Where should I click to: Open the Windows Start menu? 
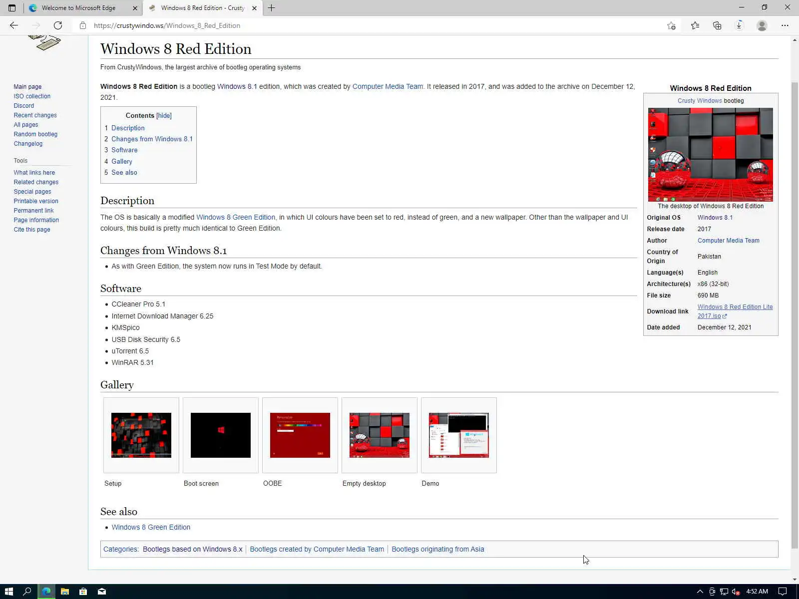click(x=8, y=592)
